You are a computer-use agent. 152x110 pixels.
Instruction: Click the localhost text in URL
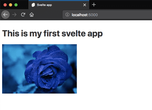80,15
